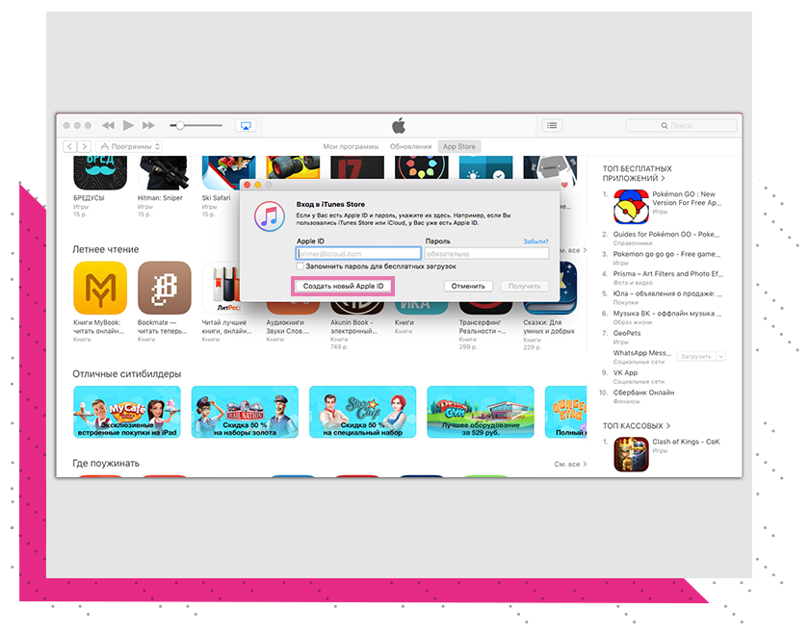The image size is (809, 635).
Task: Open the dropdown arrow beside Загрузить
Action: (721, 356)
